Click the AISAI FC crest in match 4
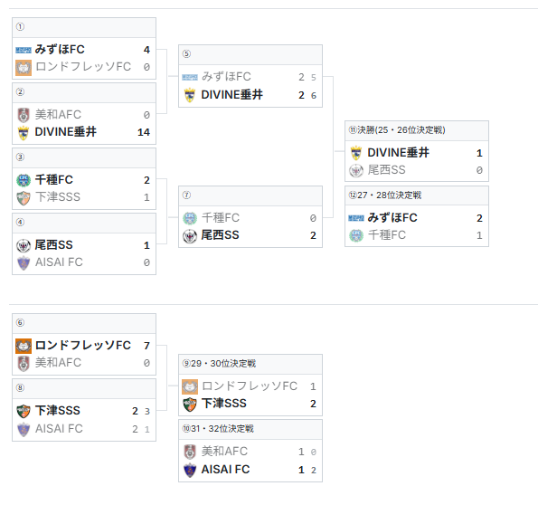538x505 pixels. (24, 262)
